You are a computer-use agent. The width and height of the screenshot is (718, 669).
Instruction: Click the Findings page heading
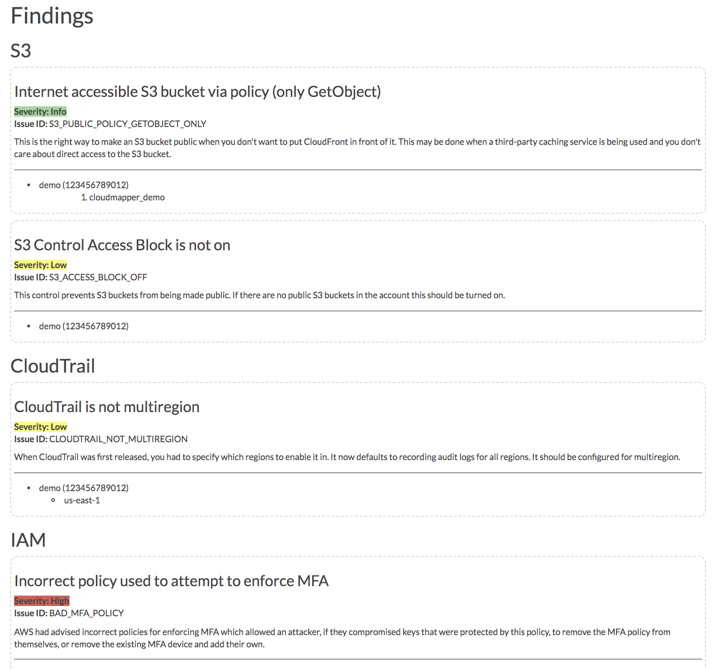(52, 16)
